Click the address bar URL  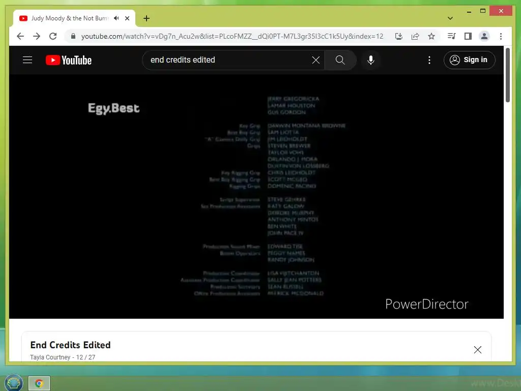[x=232, y=36]
